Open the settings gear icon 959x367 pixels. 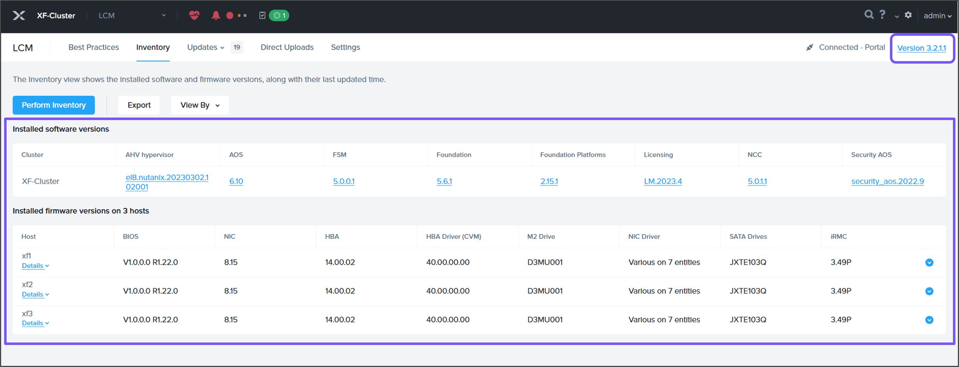[x=908, y=15]
